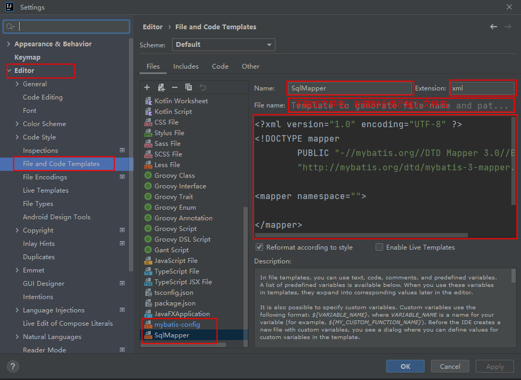Select package.json template
The height and width of the screenshot is (380, 521).
[x=175, y=303]
